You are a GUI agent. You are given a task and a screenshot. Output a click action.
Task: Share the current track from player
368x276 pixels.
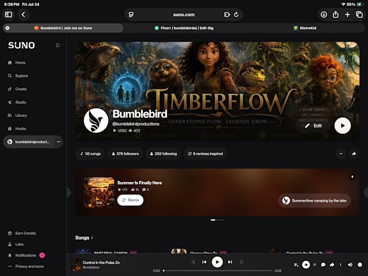332,265
